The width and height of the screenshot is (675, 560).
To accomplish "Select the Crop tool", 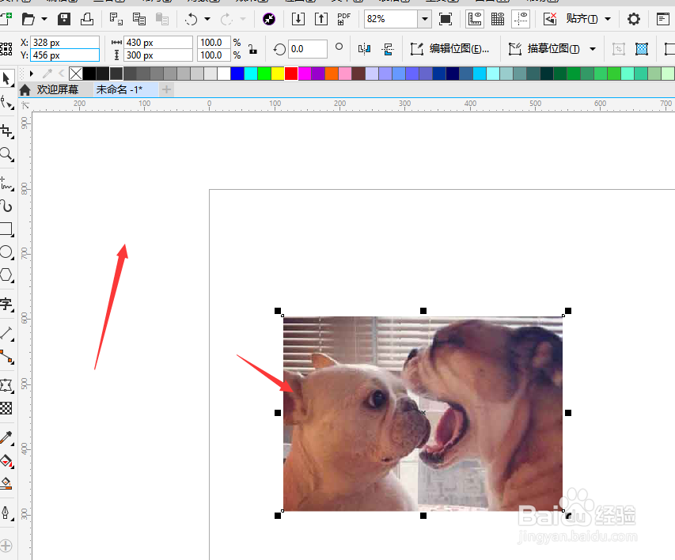I will coord(6,131).
